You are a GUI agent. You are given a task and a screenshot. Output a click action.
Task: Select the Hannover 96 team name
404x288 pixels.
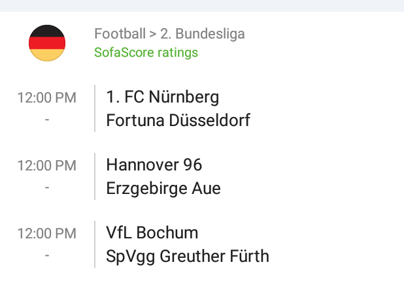[154, 165]
